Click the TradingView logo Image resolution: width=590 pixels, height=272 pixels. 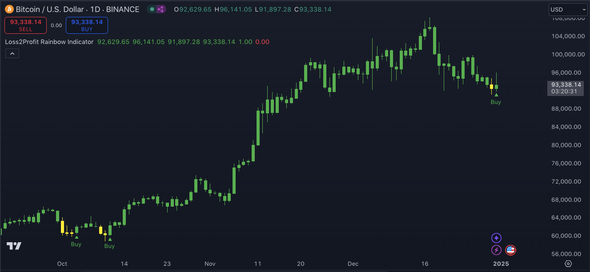pyautogui.click(x=14, y=246)
